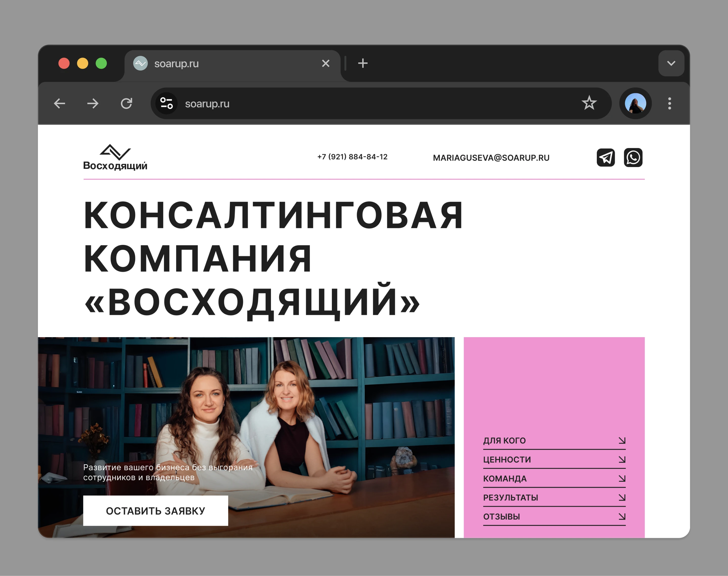Bookmark the page with the star icon
The width and height of the screenshot is (728, 576).
[x=589, y=104]
